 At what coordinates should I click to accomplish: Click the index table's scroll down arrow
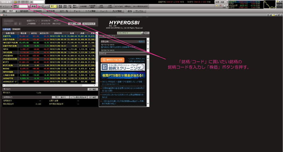tap(97, 83)
